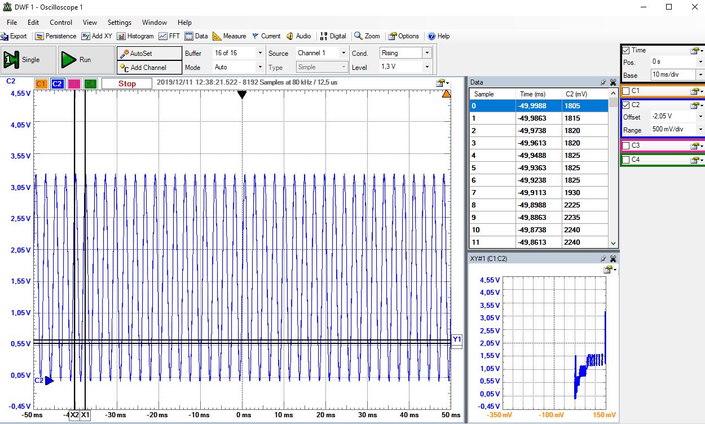Select sample row 5 in Data table
The image size is (705, 424).
click(x=540, y=167)
